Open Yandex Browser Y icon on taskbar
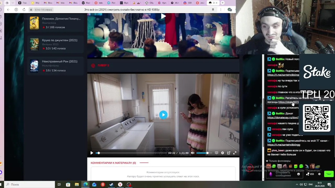The image size is (335, 188). [x=120, y=184]
